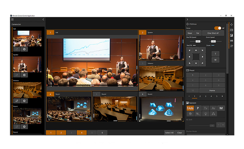The image size is (244, 149).
Task: Click the One Shot AF button
Action: [x=213, y=33]
